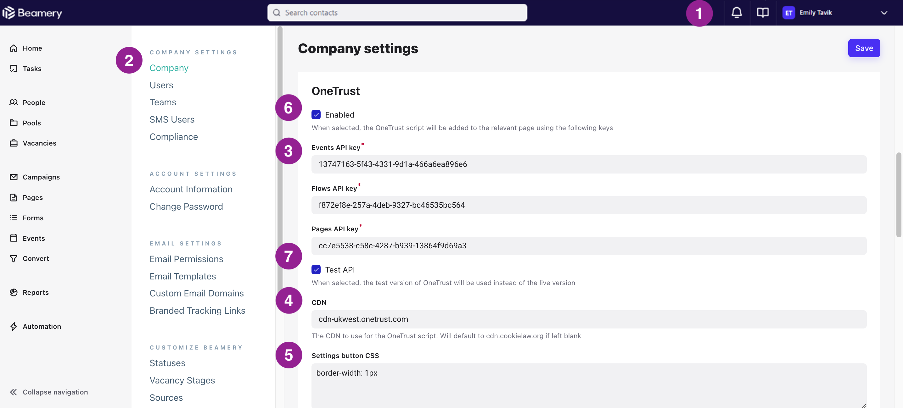Click the Vacancies briefcase icon

[x=14, y=143]
